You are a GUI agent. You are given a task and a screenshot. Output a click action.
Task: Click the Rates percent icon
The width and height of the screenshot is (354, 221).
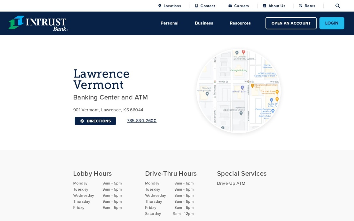point(301,6)
